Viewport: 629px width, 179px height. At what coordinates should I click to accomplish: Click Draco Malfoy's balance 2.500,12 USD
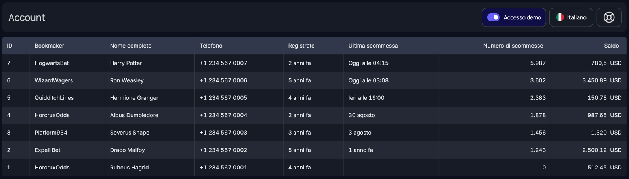click(601, 150)
